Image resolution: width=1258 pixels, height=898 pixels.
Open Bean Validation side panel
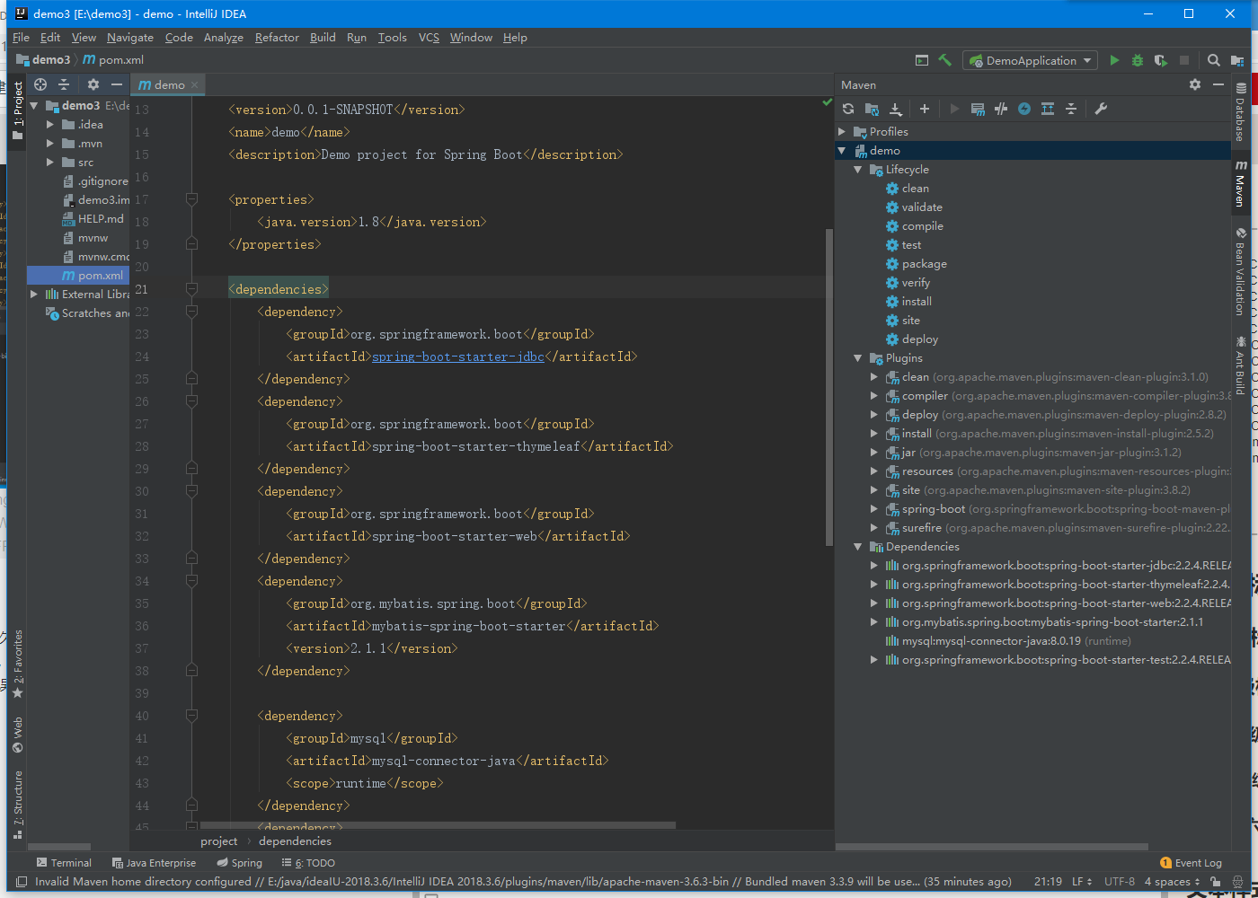tap(1240, 271)
